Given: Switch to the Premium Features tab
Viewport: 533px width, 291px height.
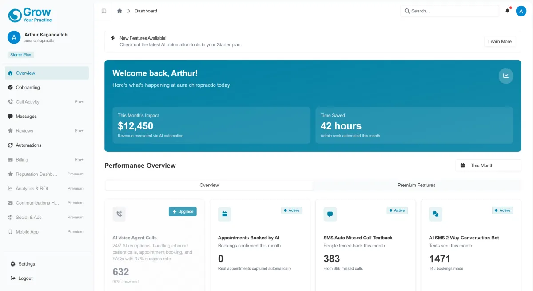Looking at the screenshot, I should (416, 185).
